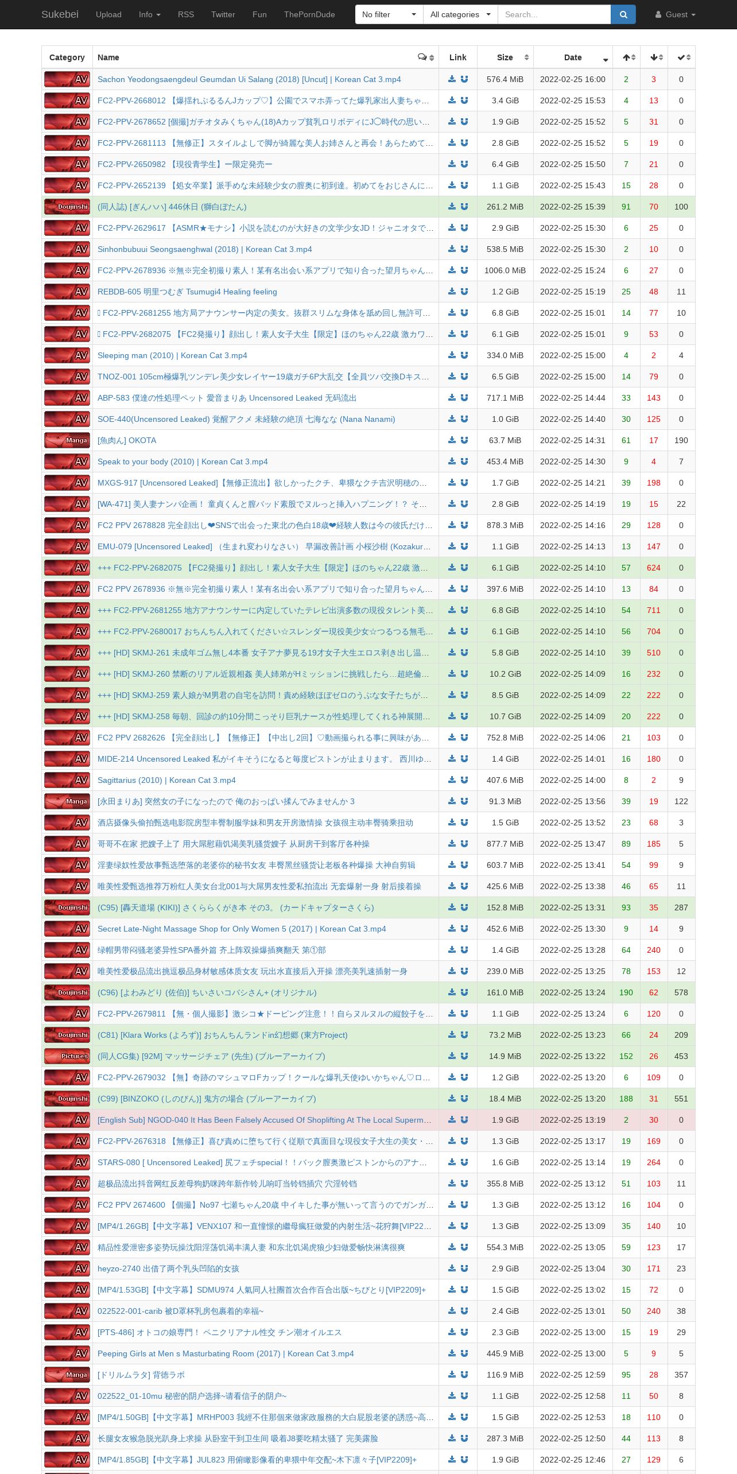Click Doujinshi category icon beside 446休日 row
This screenshot has width=737, height=1474.
(x=67, y=207)
